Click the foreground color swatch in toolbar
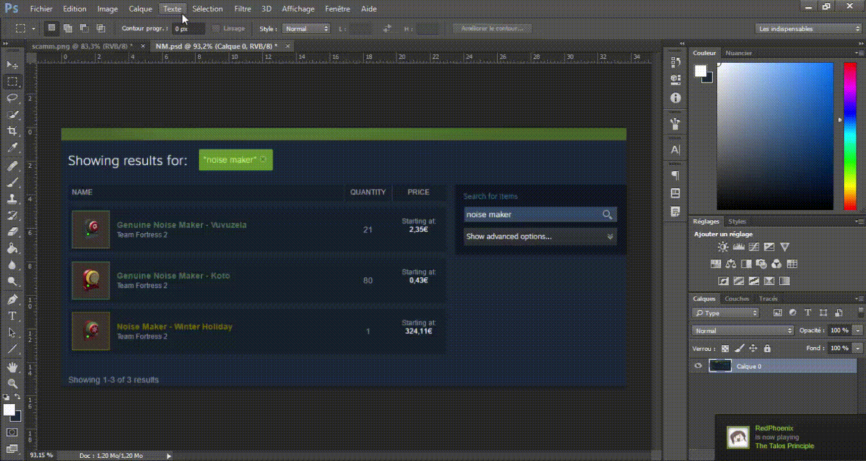This screenshot has width=866, height=461. 9,410
